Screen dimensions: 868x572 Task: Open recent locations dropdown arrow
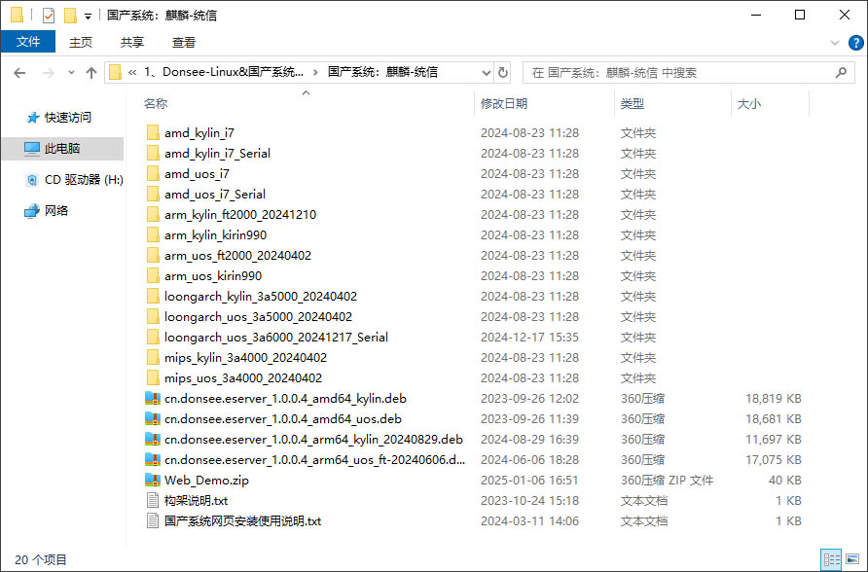(x=71, y=72)
